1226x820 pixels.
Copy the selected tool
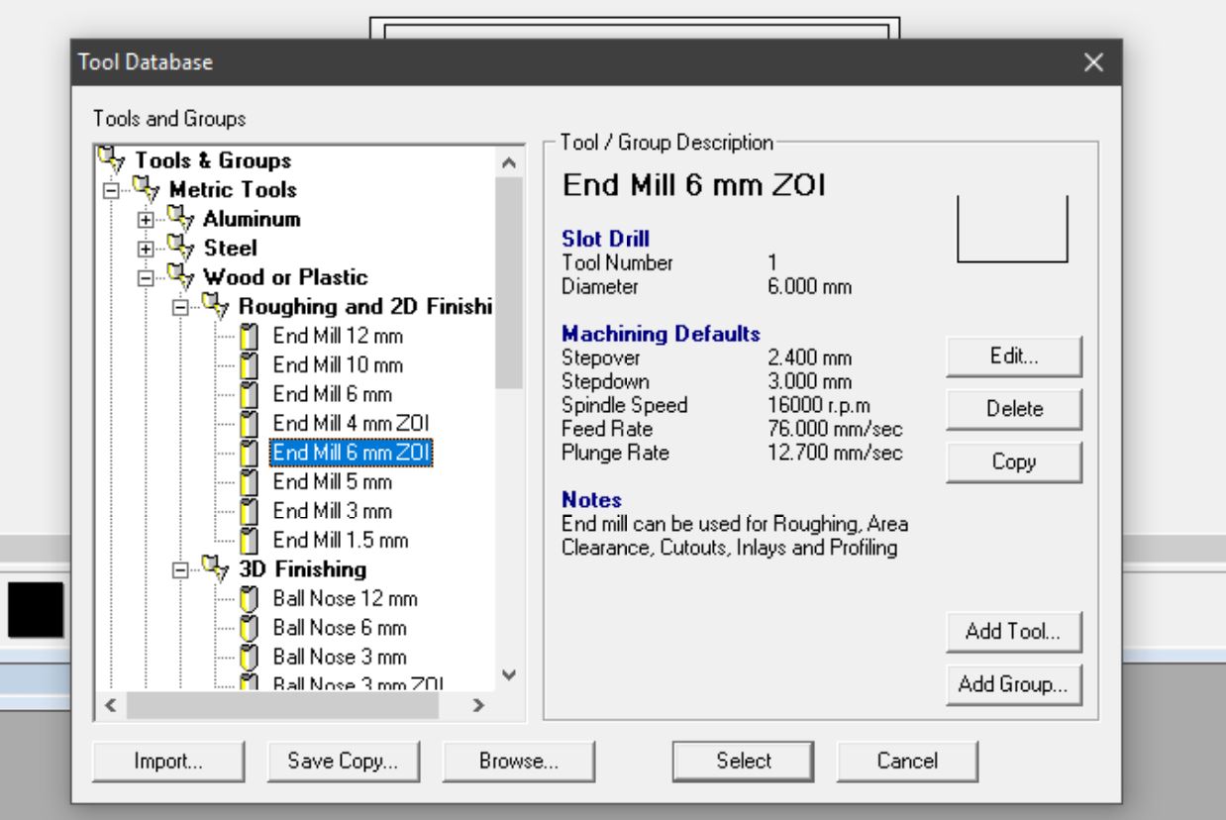pyautogui.click(x=1013, y=461)
